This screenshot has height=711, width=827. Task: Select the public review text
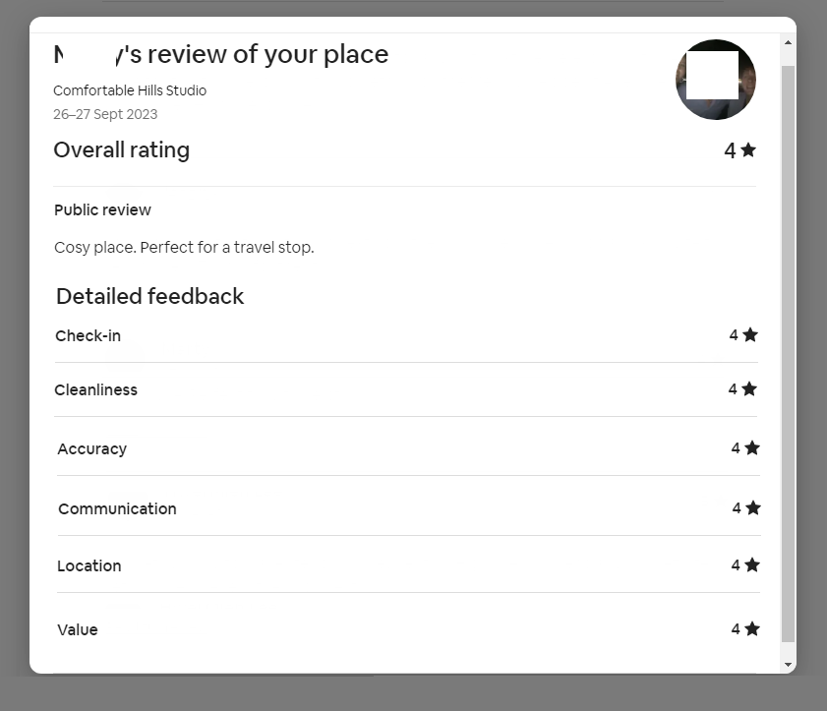point(184,248)
